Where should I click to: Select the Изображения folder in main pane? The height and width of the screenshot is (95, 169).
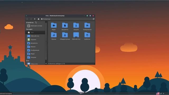pos(87,26)
